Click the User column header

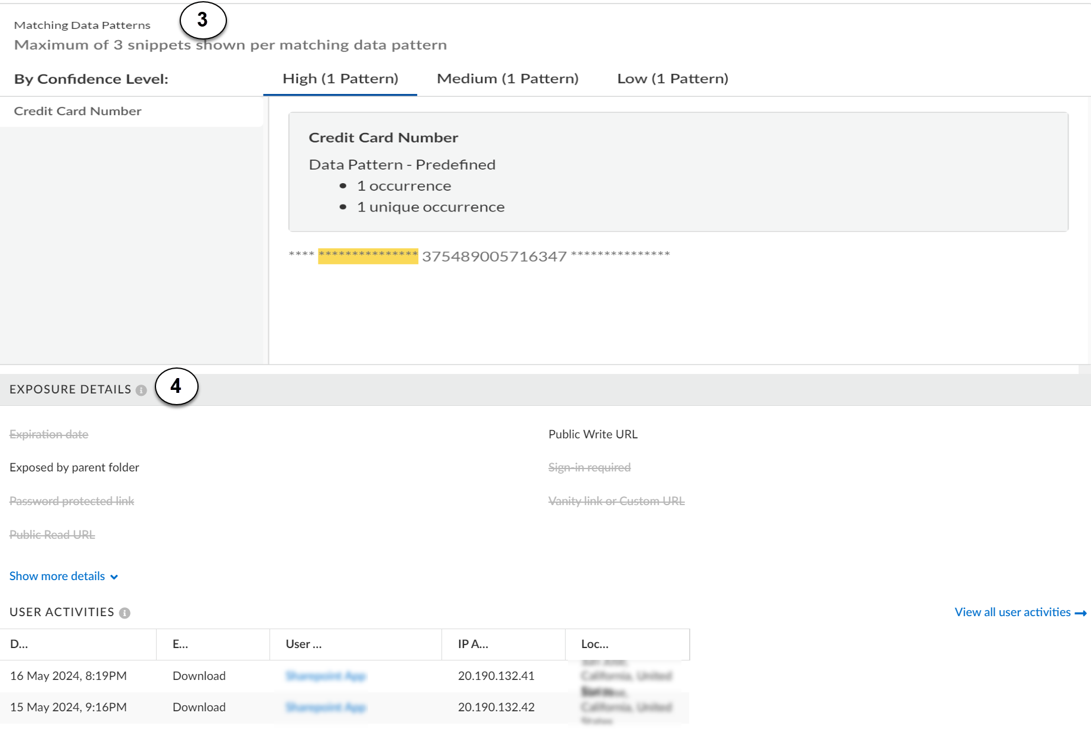coord(303,644)
